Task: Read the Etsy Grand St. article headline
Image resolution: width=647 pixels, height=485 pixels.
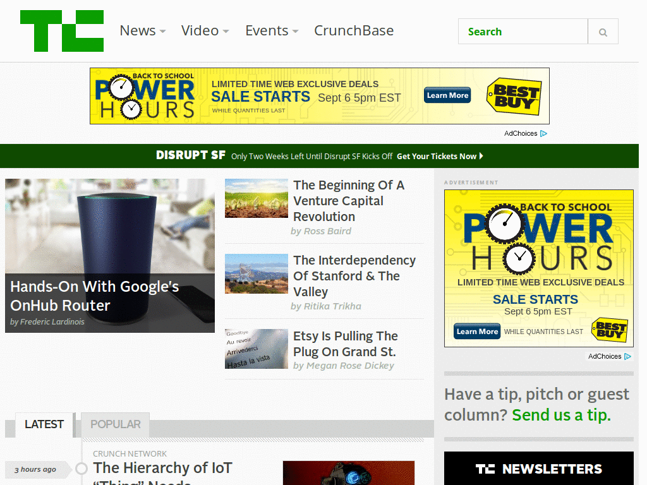Action: pos(344,344)
